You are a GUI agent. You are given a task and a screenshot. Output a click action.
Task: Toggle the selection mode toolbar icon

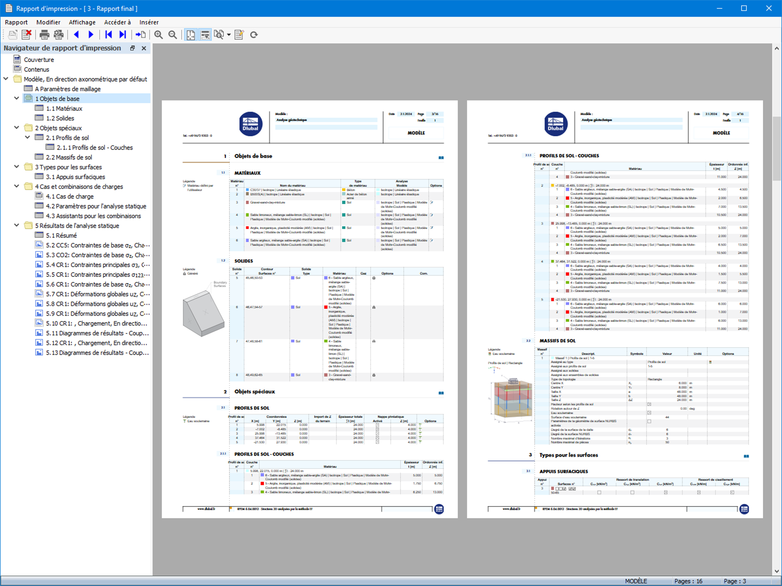205,35
